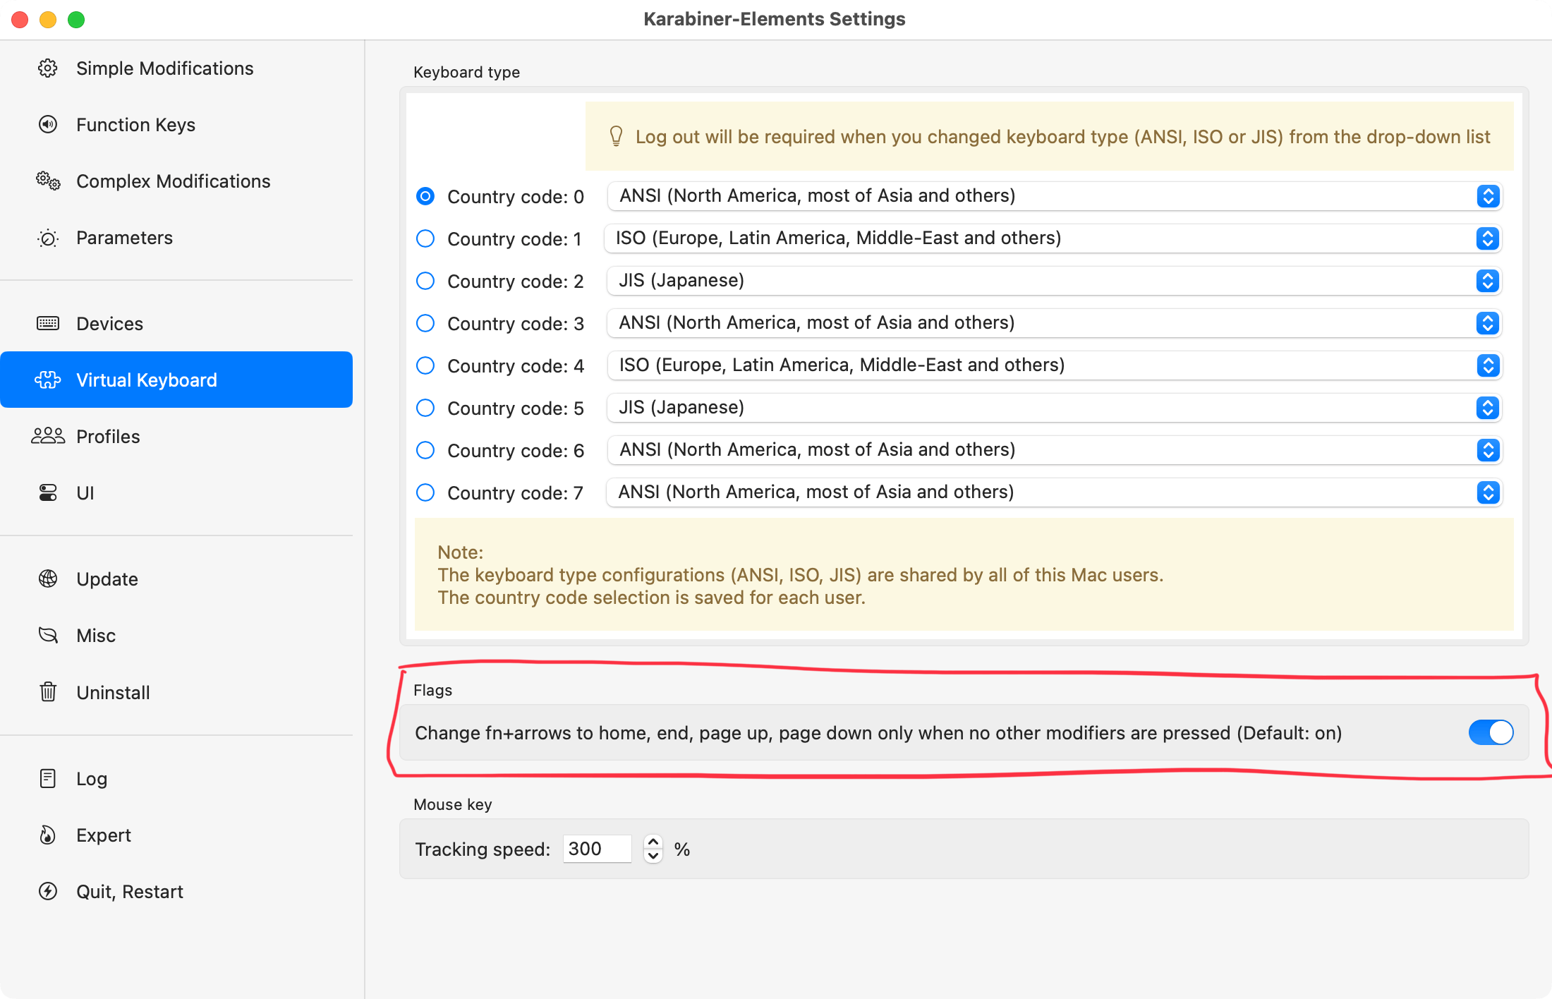
Task: Switch to the Parameters section
Action: tap(124, 238)
